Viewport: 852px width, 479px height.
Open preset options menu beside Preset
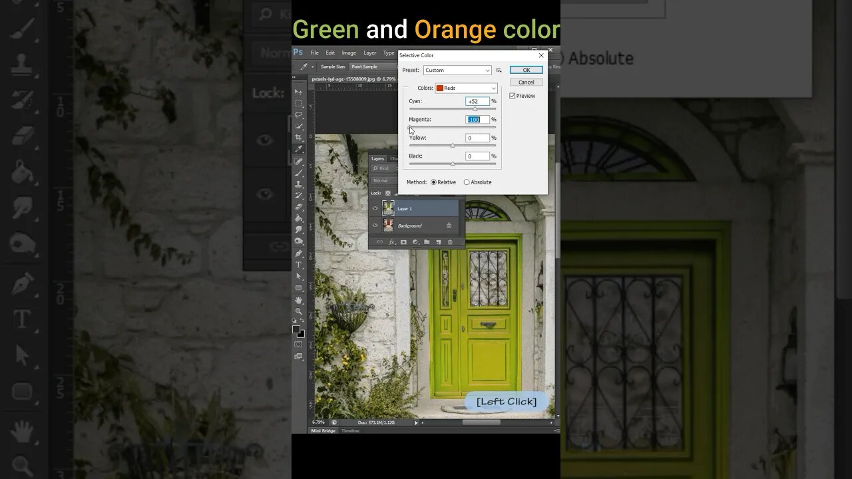pyautogui.click(x=499, y=70)
